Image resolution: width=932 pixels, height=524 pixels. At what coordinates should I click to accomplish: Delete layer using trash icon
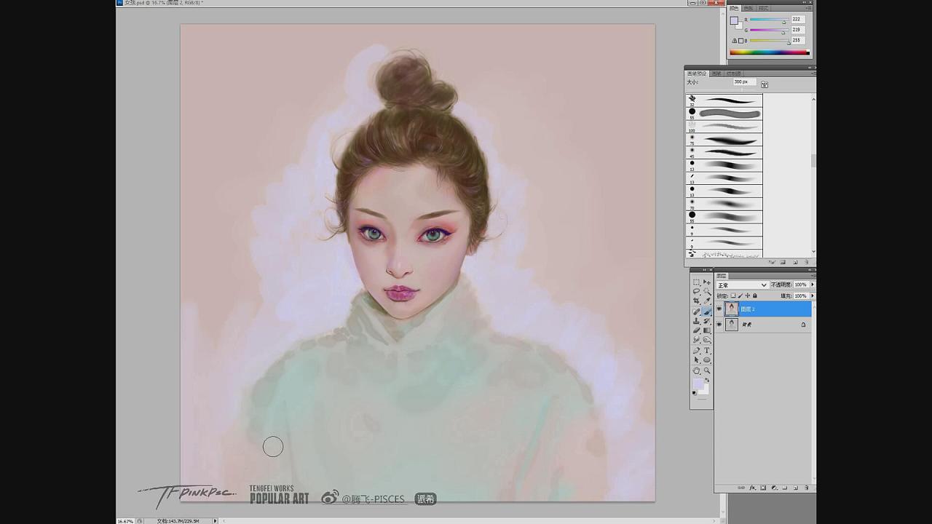click(807, 488)
